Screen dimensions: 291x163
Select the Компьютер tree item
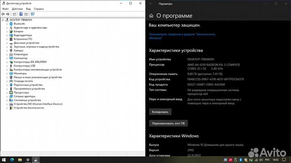pos(21,58)
